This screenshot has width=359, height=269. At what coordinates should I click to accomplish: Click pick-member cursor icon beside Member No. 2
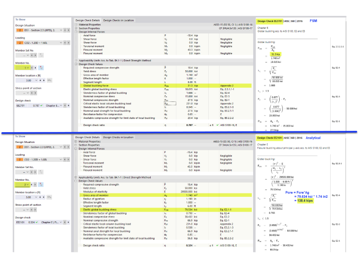click(x=41, y=185)
